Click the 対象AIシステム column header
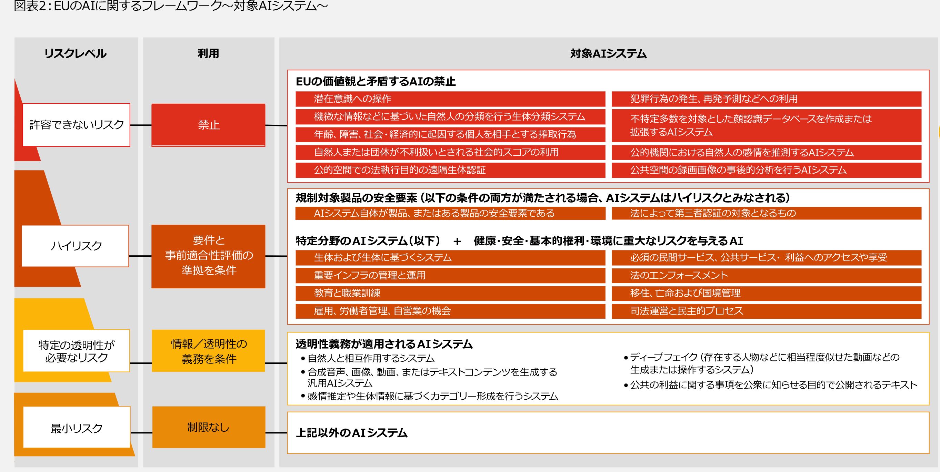Viewport: 940px width, 472px height. pos(608,54)
